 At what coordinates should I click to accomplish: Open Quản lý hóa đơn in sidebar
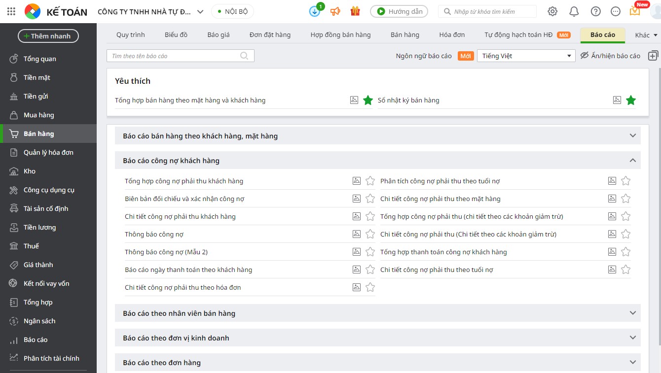(48, 152)
